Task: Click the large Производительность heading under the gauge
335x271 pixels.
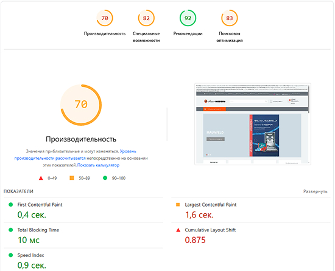Action: pos(81,139)
